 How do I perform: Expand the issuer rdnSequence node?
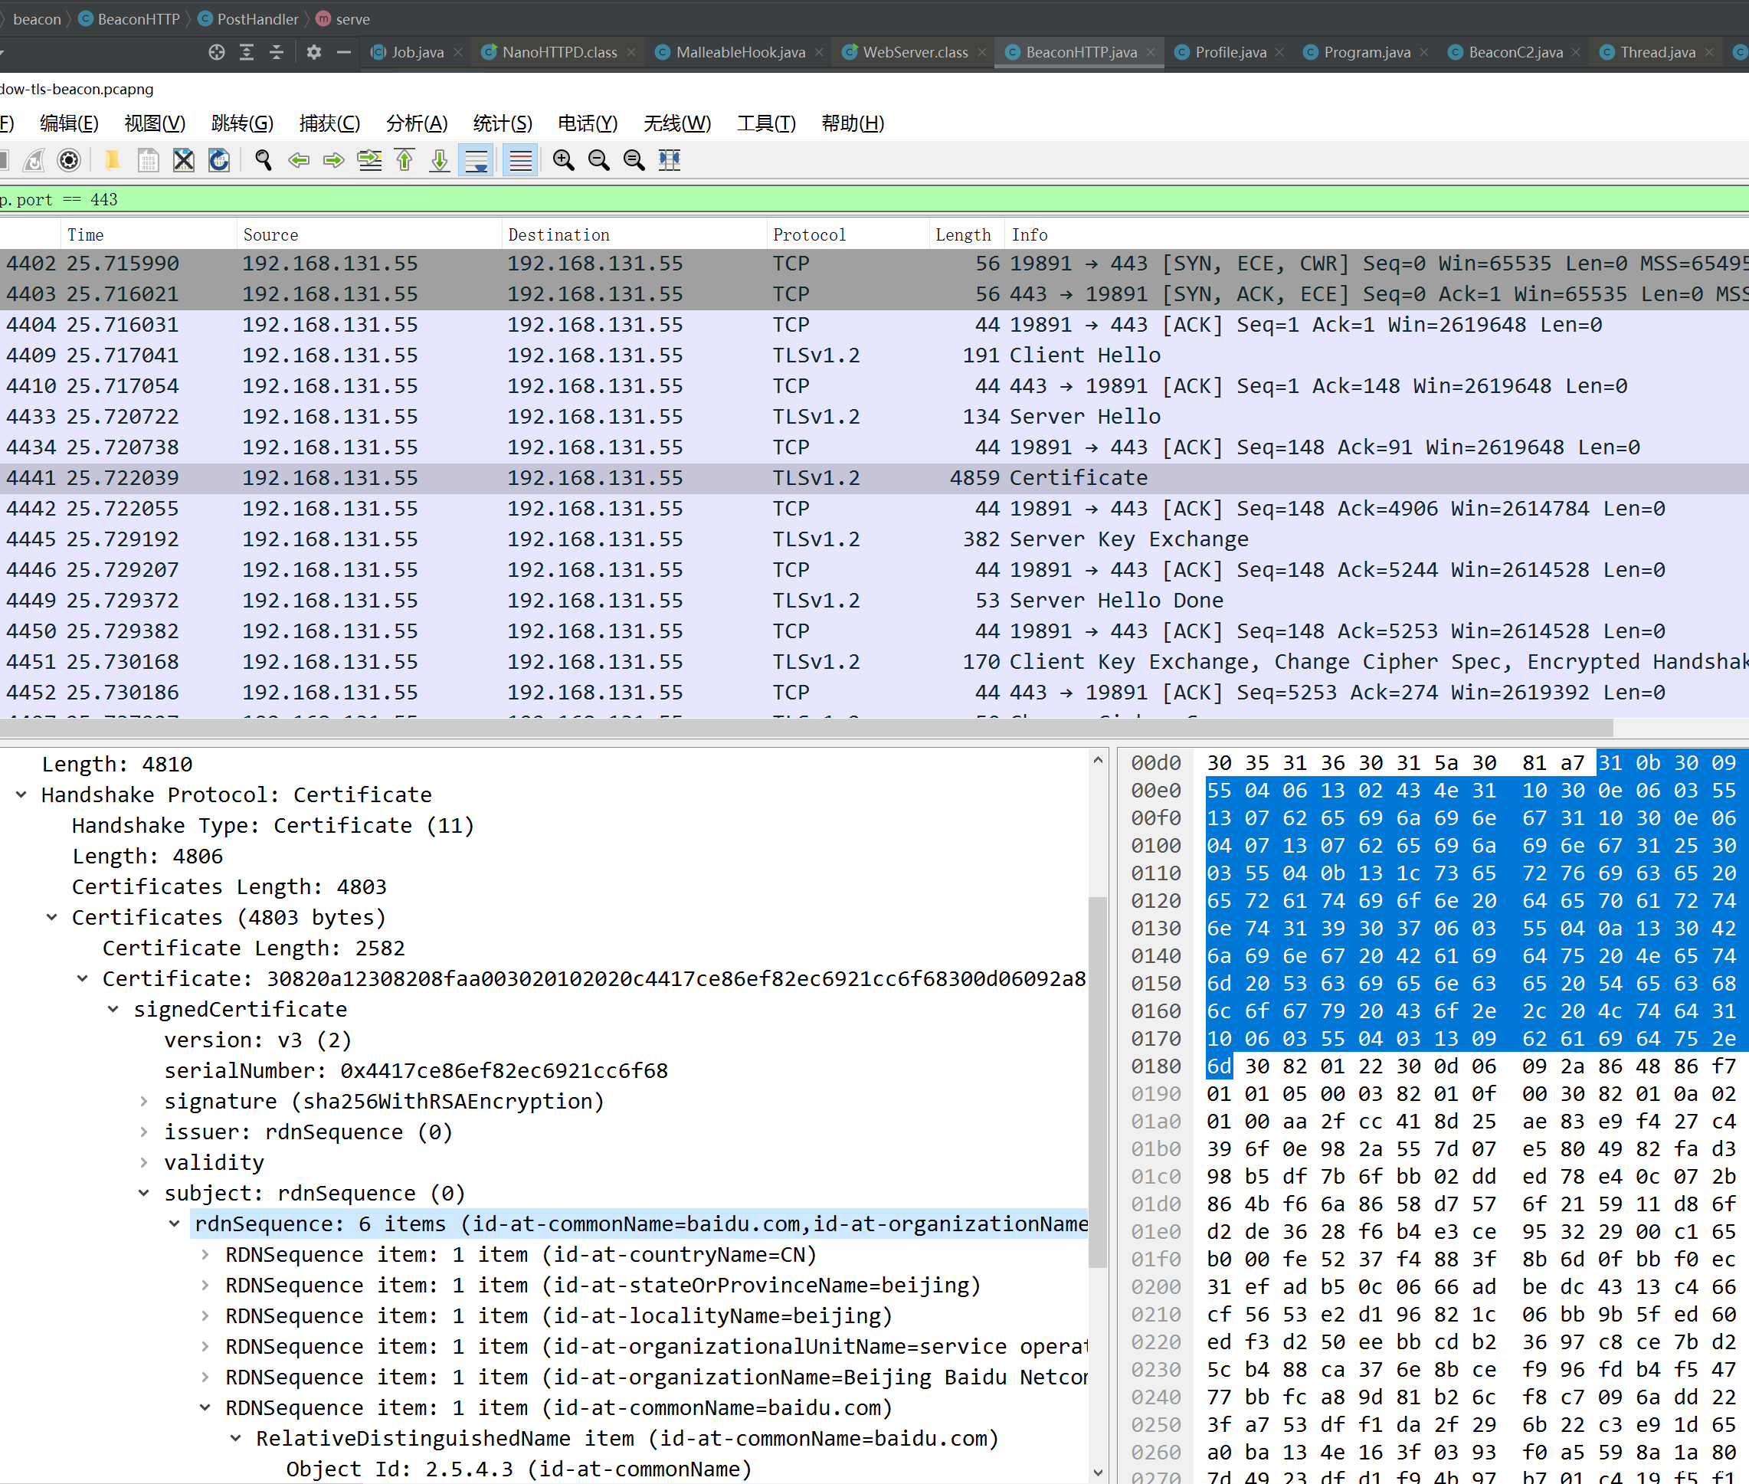pyautogui.click(x=144, y=1132)
